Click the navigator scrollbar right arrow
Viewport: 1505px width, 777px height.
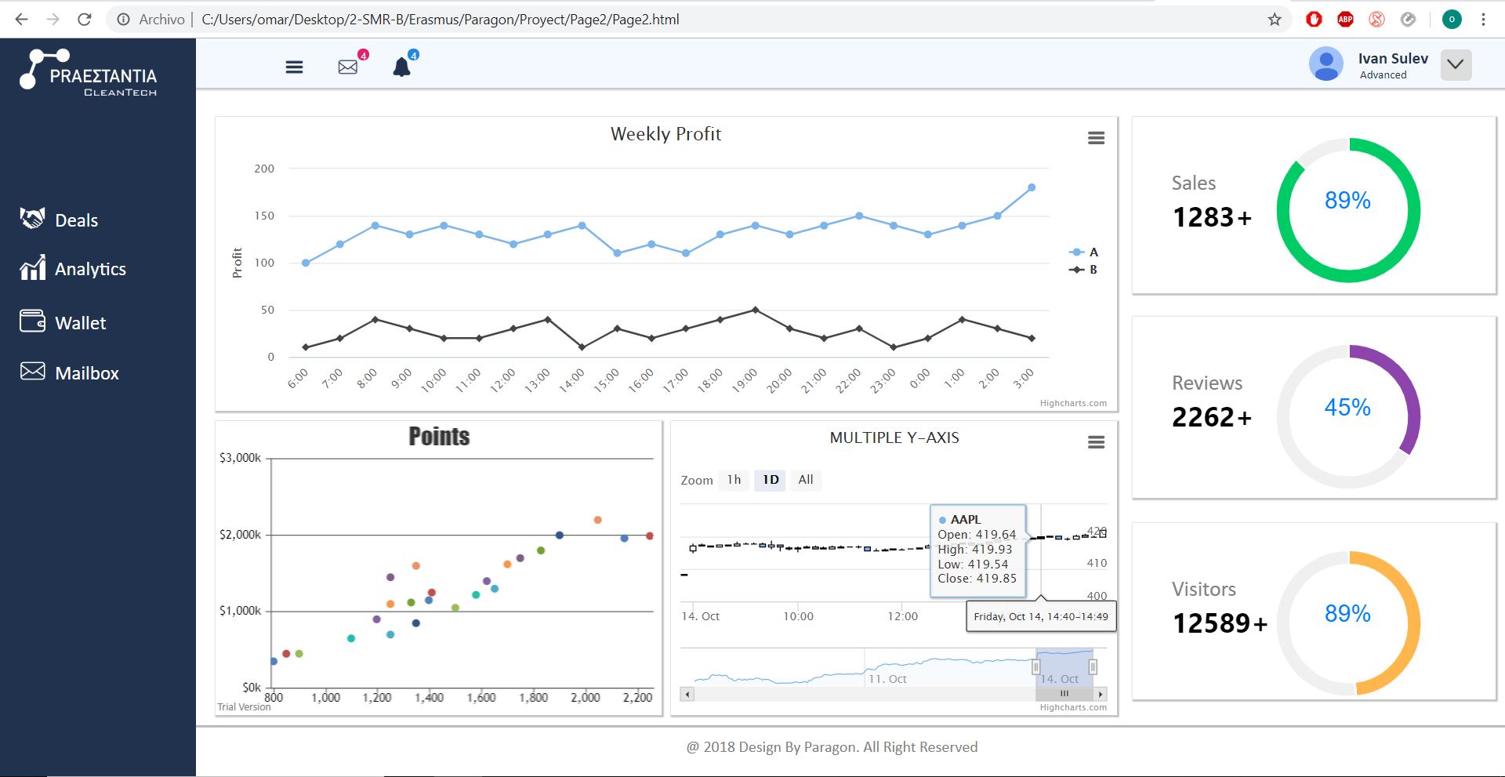click(1101, 694)
